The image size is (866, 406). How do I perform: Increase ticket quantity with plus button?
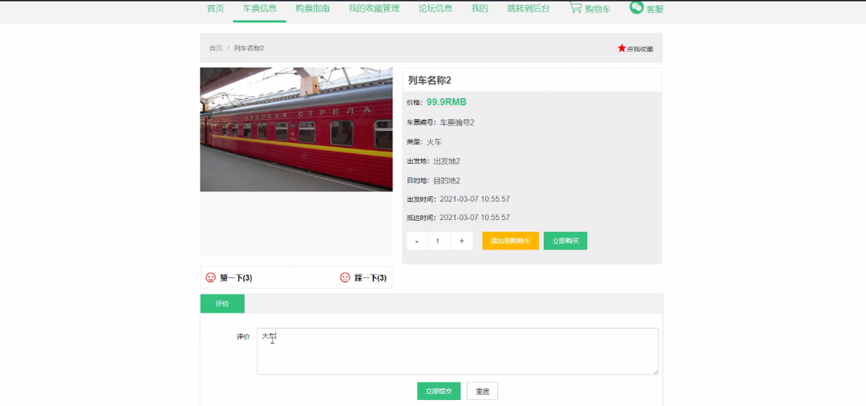(x=462, y=241)
